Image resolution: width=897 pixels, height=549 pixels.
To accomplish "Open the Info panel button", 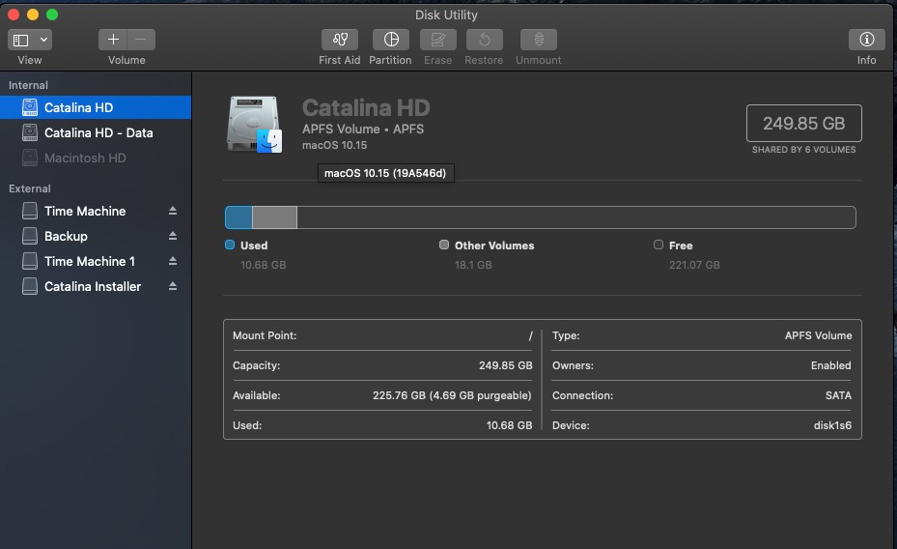I will click(867, 40).
